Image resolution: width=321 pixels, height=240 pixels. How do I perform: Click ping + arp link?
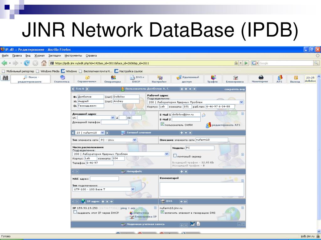128,208
